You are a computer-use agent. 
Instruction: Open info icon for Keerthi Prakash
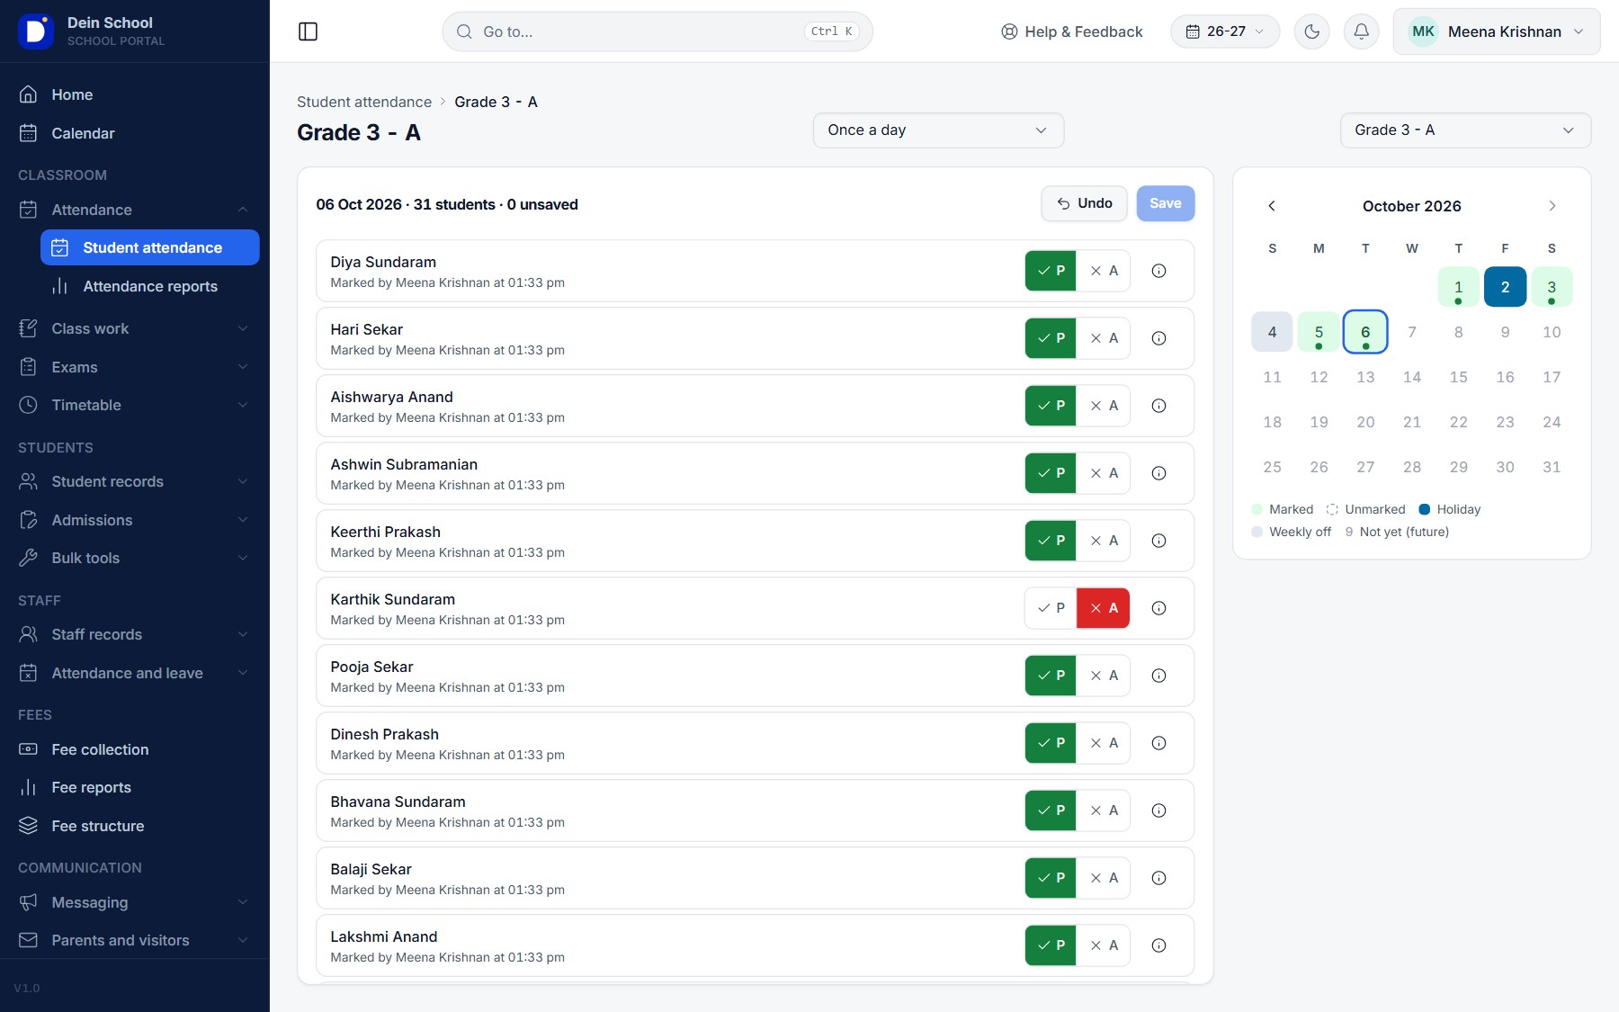pos(1159,541)
